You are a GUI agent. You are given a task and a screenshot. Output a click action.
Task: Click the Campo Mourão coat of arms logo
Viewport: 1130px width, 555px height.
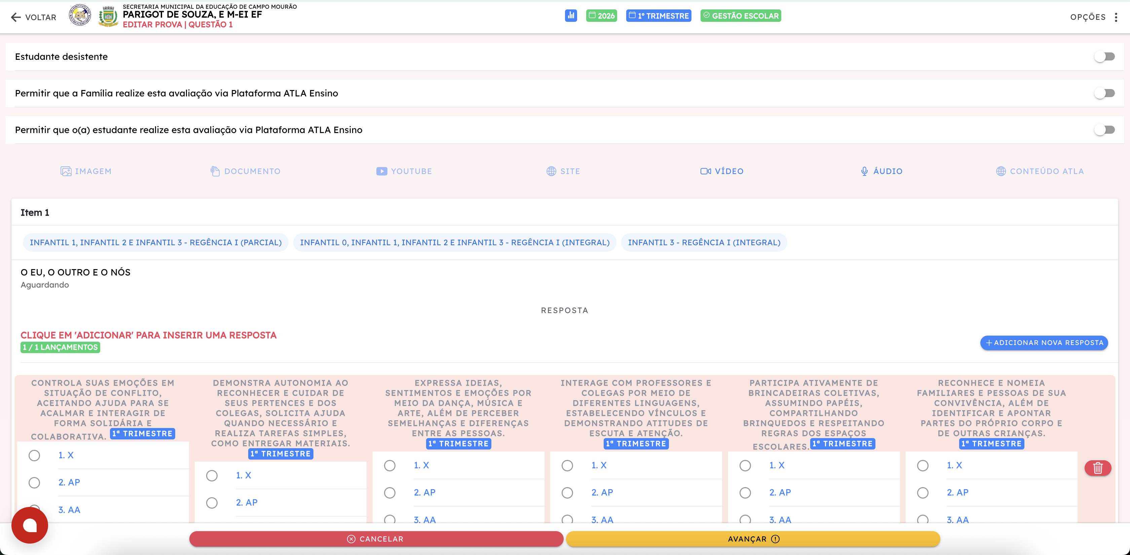[x=108, y=17]
